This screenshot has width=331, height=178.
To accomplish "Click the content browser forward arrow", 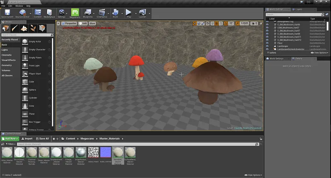I will (x=57, y=139).
